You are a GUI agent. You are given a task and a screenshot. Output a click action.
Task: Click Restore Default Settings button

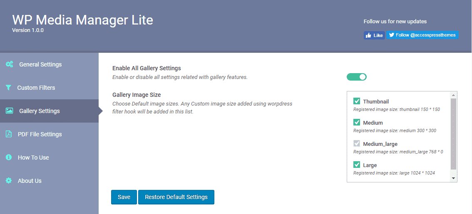click(x=176, y=197)
